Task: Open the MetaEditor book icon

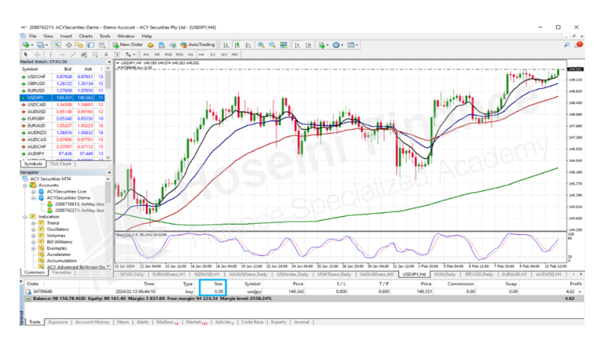Action: pos(150,45)
